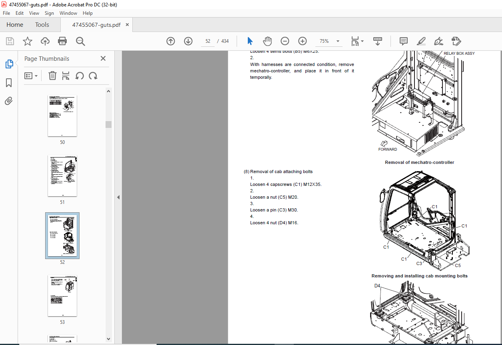Click thumbnails scrollbar down arrow
The image size is (502, 345).
108,339
